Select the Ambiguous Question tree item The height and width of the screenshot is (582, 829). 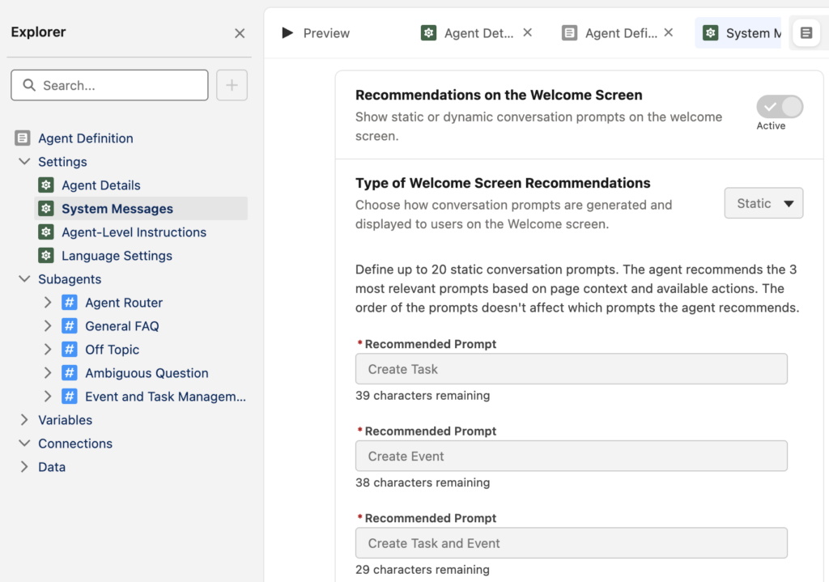click(x=147, y=372)
